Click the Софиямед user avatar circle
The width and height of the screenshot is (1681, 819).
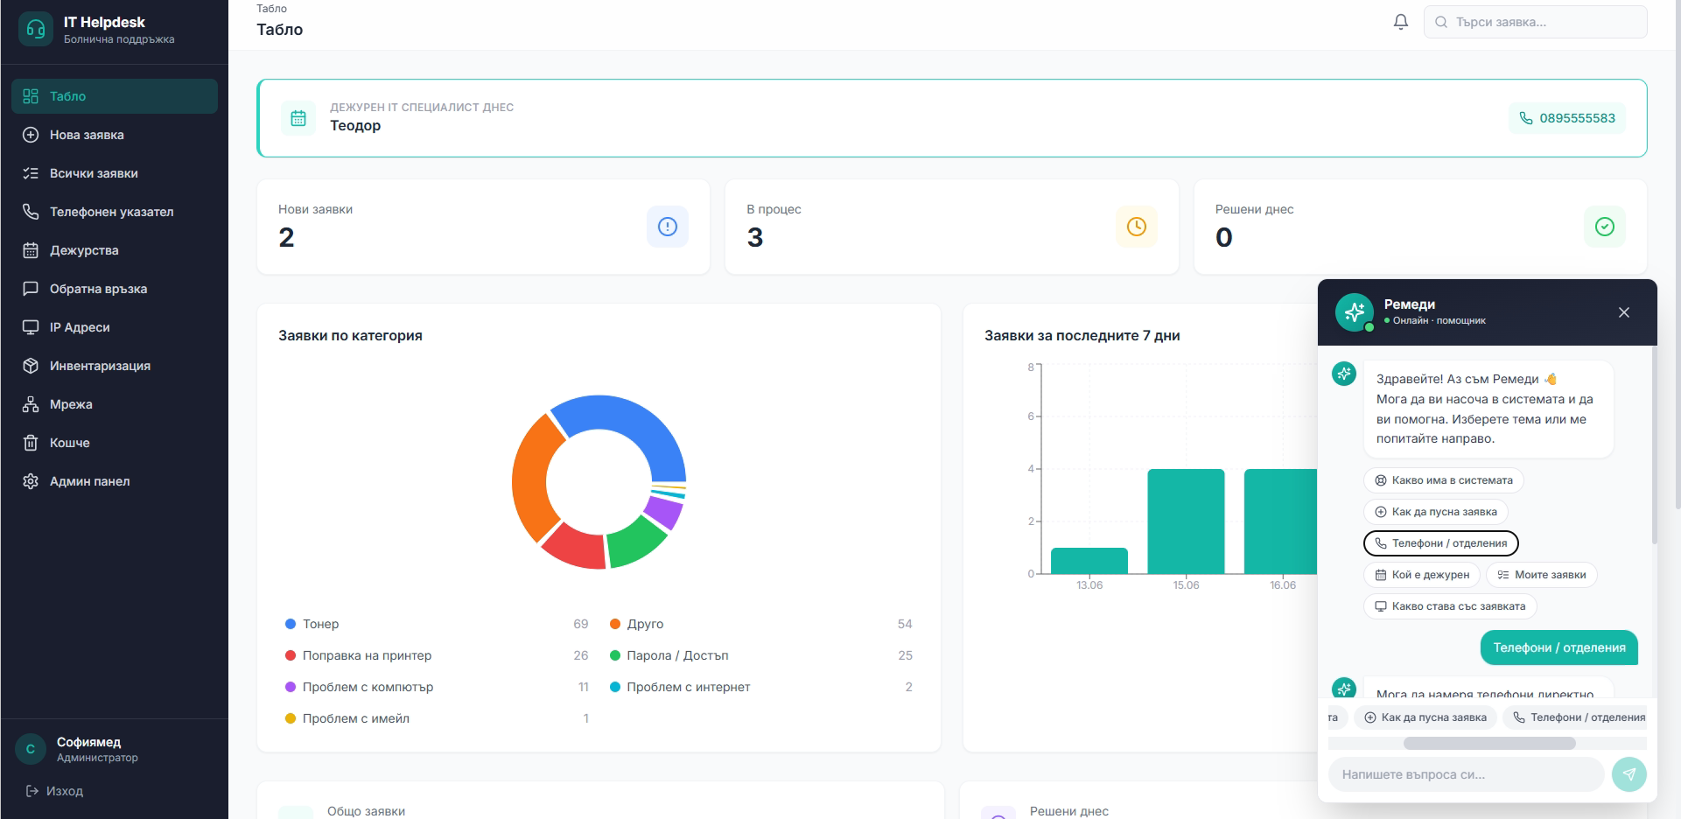coord(31,749)
